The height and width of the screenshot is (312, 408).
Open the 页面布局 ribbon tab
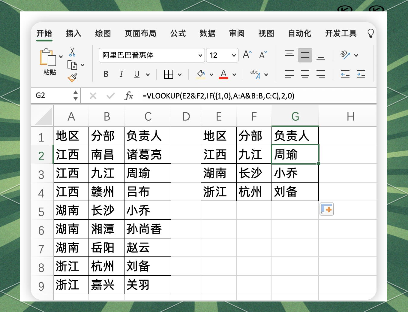click(x=141, y=33)
